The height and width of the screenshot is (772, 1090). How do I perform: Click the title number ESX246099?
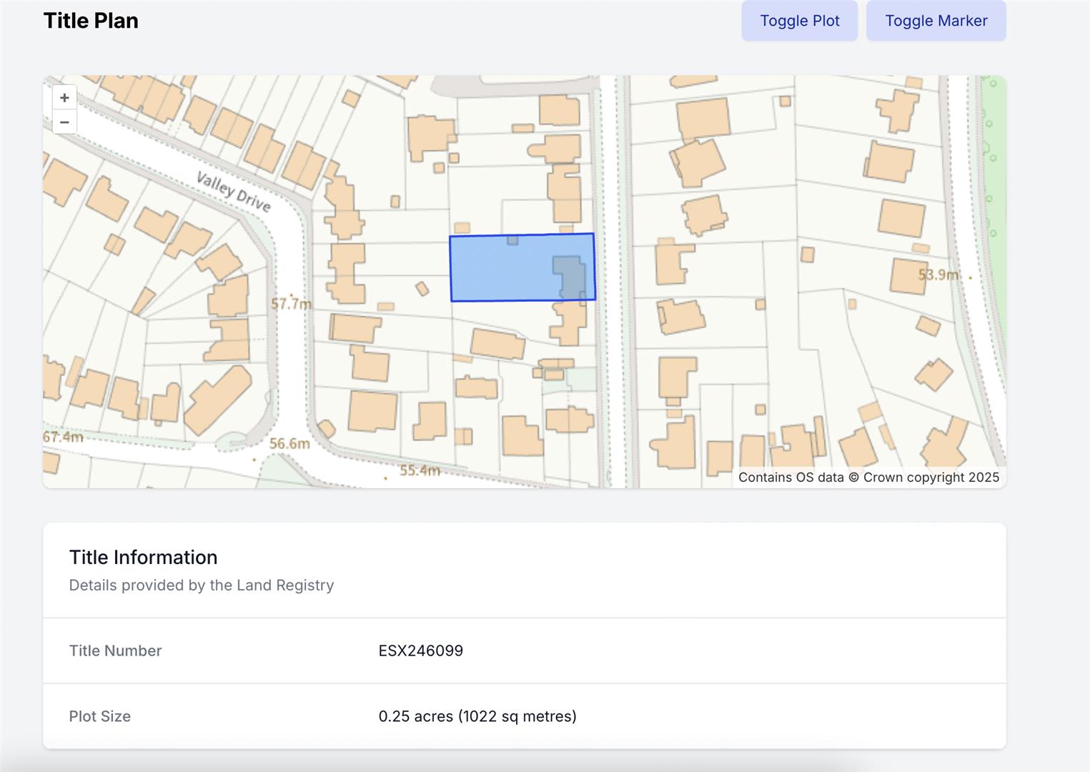point(420,650)
